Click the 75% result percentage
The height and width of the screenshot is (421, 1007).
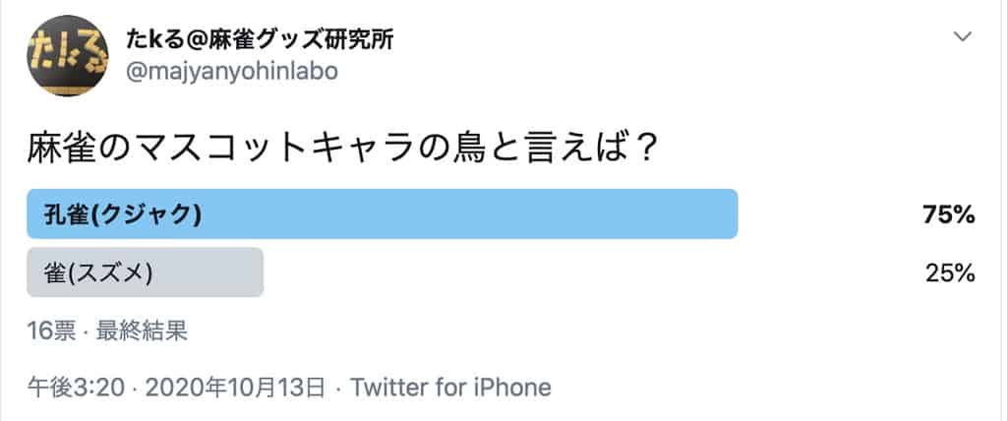[948, 215]
